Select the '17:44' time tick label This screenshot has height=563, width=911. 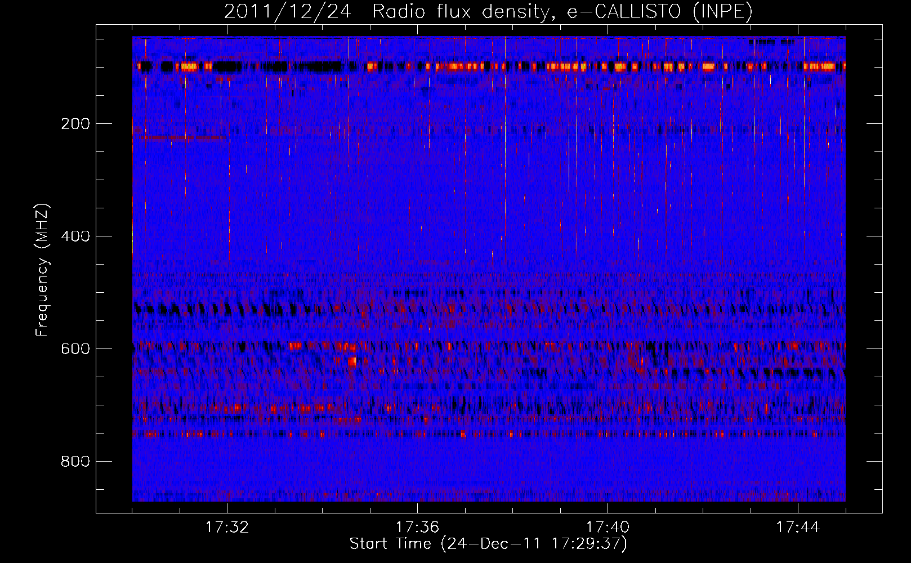coord(798,528)
